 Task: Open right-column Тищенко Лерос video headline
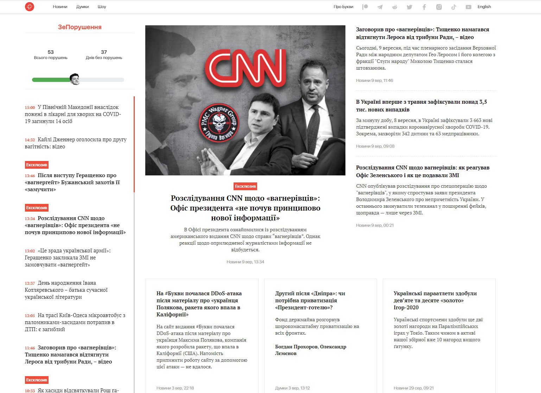click(422, 33)
